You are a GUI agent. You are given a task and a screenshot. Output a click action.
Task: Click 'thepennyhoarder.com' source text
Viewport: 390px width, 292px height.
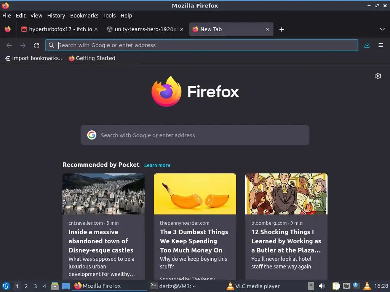pyautogui.click(x=185, y=223)
